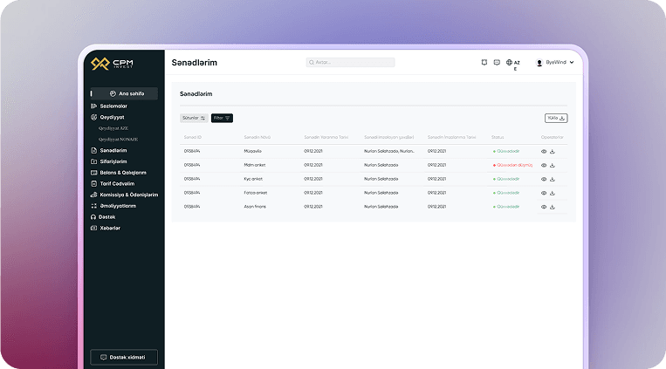Download the Asan finans document

(553, 207)
